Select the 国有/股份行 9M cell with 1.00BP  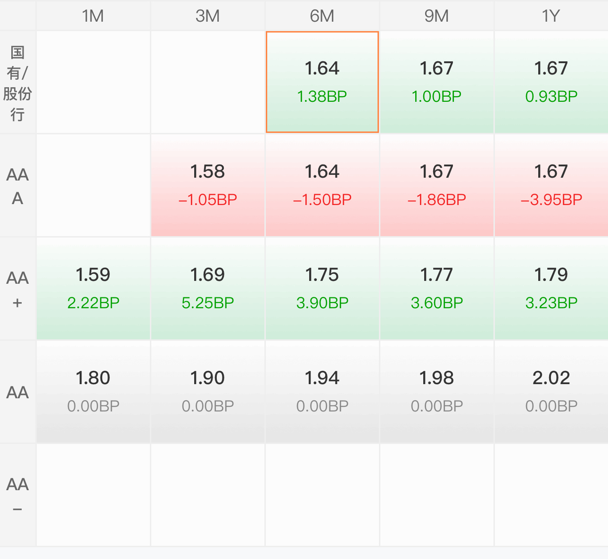pyautogui.click(x=437, y=82)
